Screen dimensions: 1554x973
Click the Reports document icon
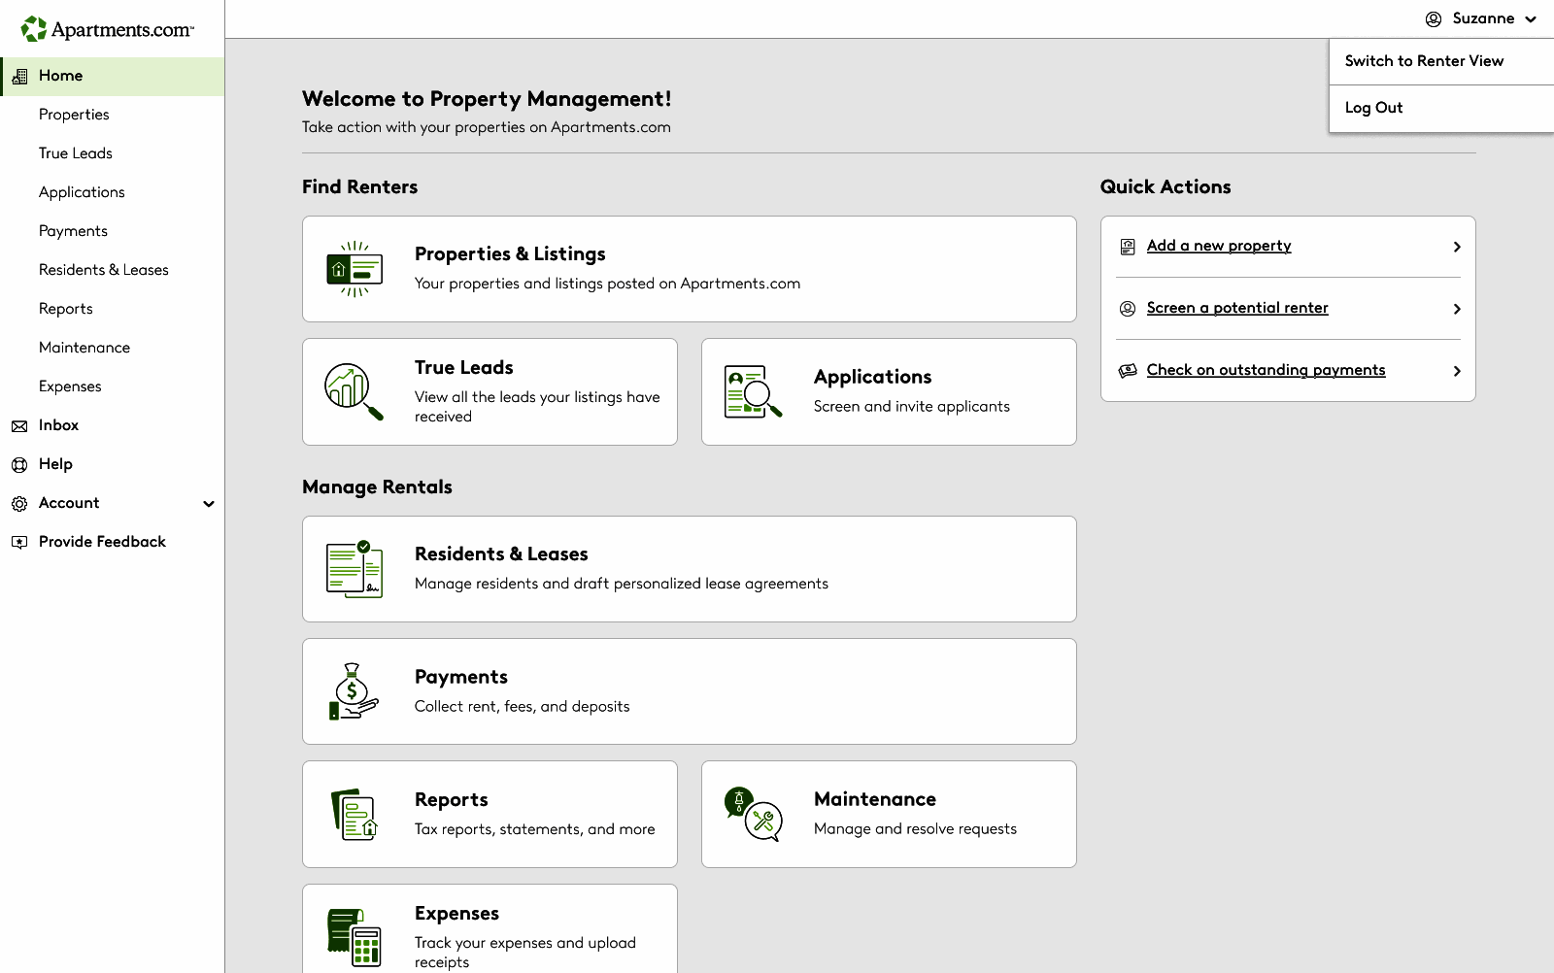[354, 813]
